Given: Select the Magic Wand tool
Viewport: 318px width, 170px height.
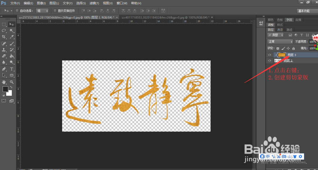Looking at the screenshot, I should click(11, 31).
